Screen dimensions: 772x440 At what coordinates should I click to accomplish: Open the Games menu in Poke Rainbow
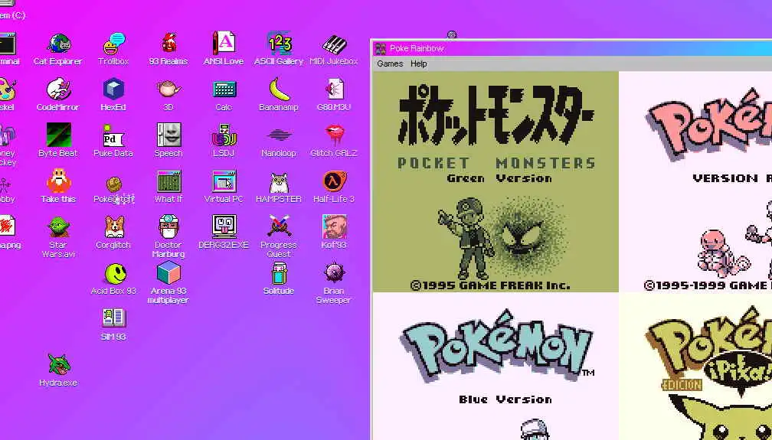390,64
